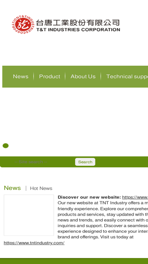The image size is (148, 264).
Task: Click the News section heading
Action: click(x=12, y=188)
